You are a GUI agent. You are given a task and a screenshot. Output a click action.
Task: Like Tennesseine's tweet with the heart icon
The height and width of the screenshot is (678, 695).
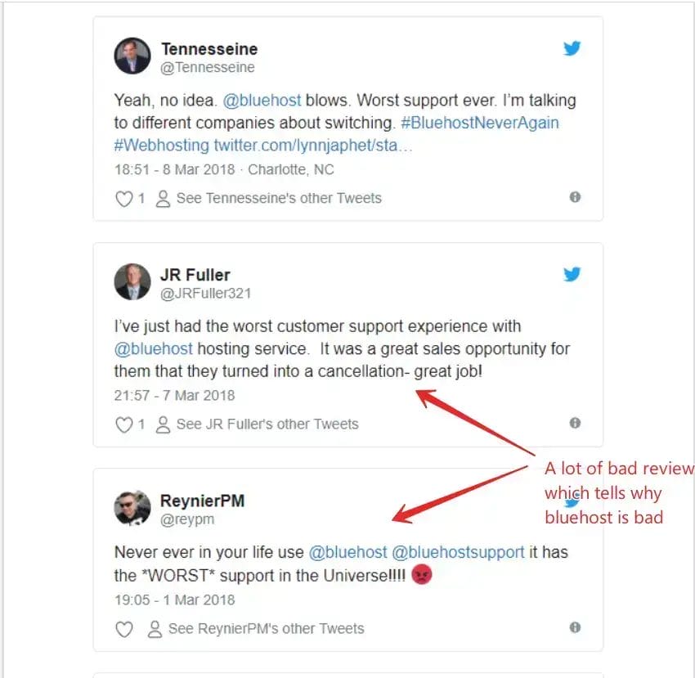click(124, 199)
